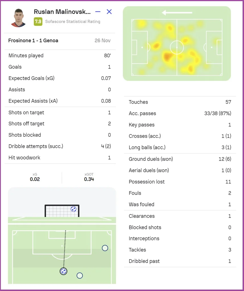This screenshot has height=291, width=244.
Task: Open the Frosinone 1 - 1 Genoa match
Action: 33,41
